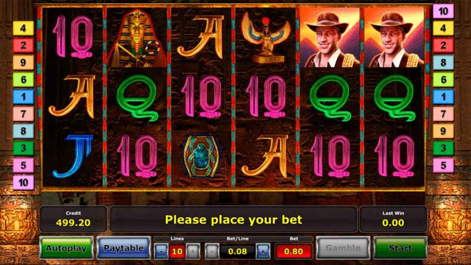The width and height of the screenshot is (471, 265).
Task: Click the golden A symbol on the top row
Action: pyautogui.click(x=201, y=37)
